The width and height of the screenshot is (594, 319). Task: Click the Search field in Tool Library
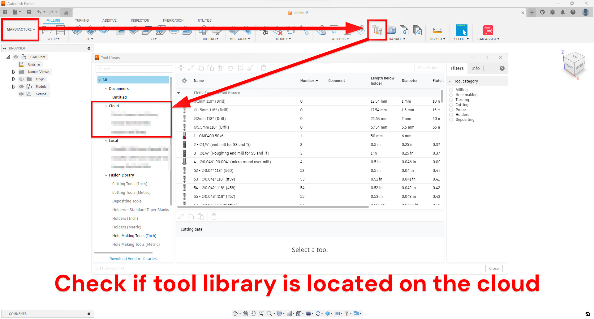[x=134, y=69]
